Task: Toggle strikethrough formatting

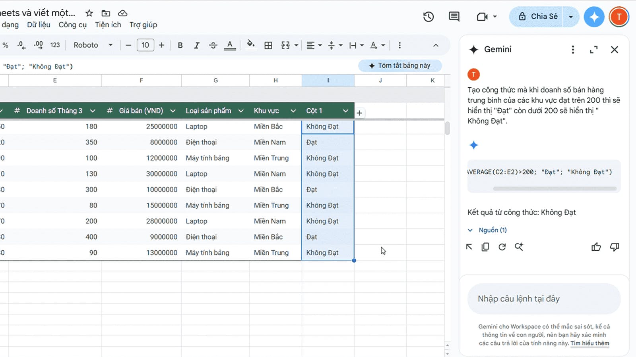Action: [213, 45]
